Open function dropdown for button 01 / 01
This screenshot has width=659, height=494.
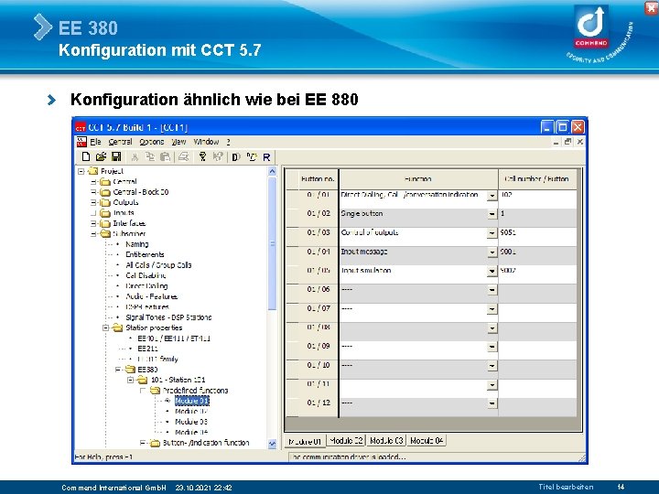(492, 196)
